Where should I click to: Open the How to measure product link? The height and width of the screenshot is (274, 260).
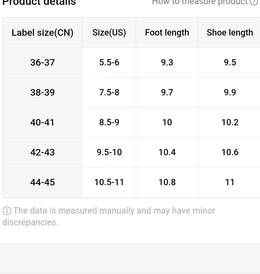pos(200,2)
